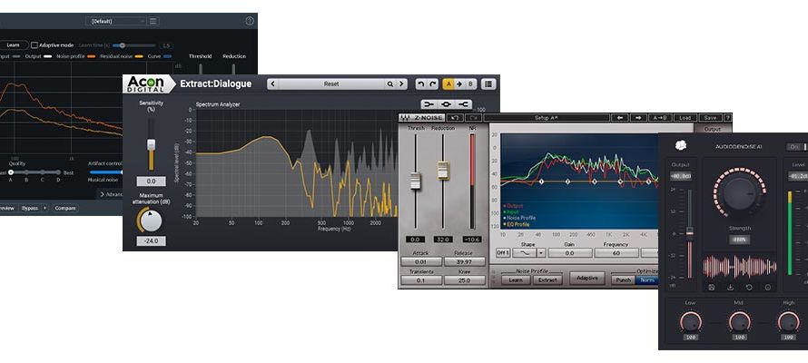Select the A state in Acon A/B compare

click(448, 83)
